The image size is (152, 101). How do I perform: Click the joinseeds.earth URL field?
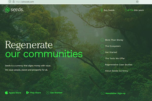click(73, 2)
